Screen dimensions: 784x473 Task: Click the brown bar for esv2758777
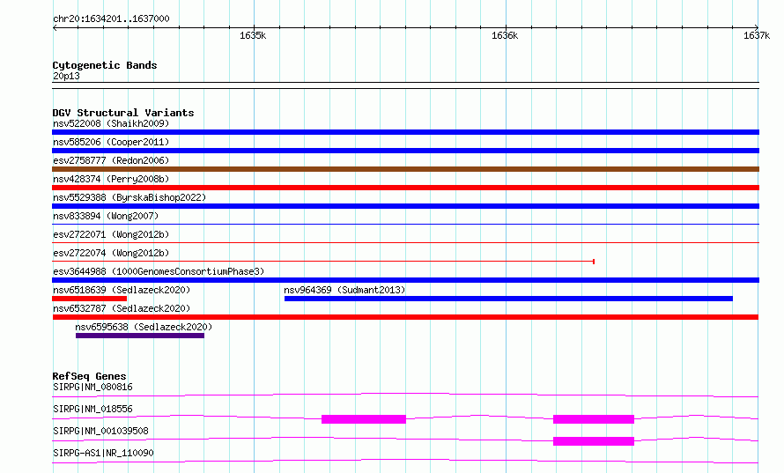click(405, 169)
